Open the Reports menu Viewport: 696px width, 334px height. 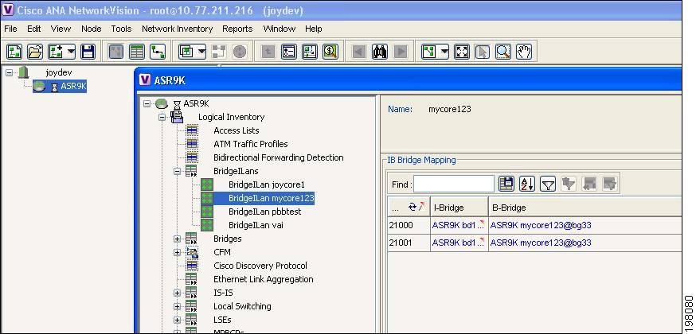click(237, 29)
